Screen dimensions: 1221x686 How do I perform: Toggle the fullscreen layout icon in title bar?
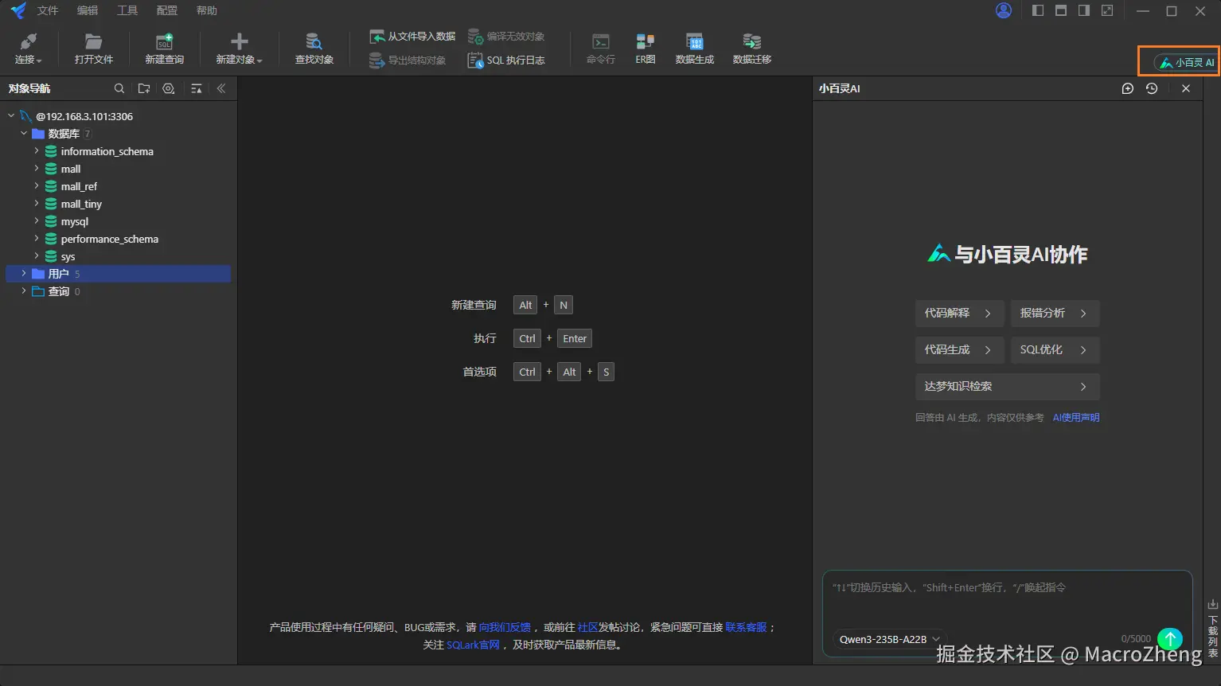(x=1107, y=10)
